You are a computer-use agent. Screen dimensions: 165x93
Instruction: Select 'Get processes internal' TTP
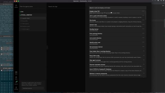(x=117, y=48)
